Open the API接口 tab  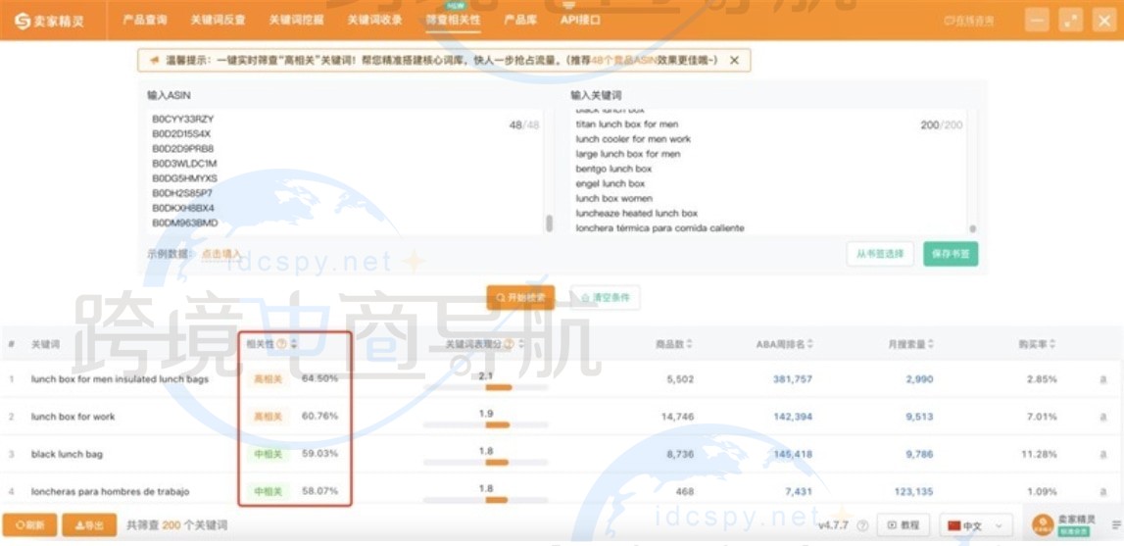click(x=581, y=20)
